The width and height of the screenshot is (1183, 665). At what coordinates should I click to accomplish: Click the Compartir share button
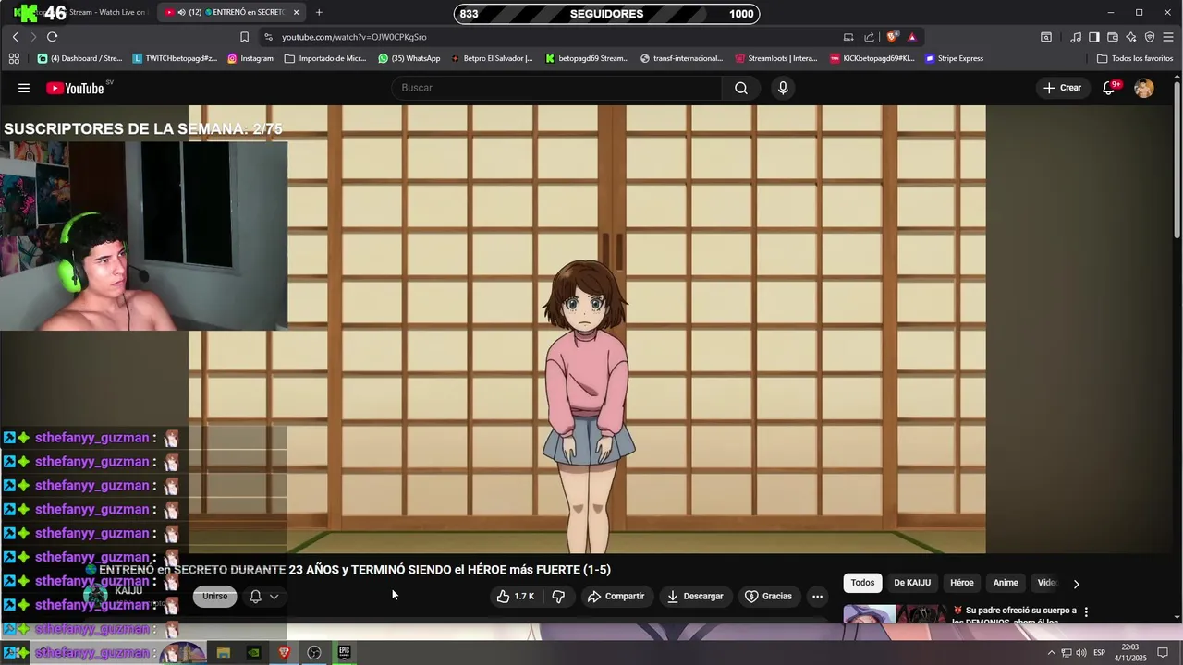coord(616,597)
